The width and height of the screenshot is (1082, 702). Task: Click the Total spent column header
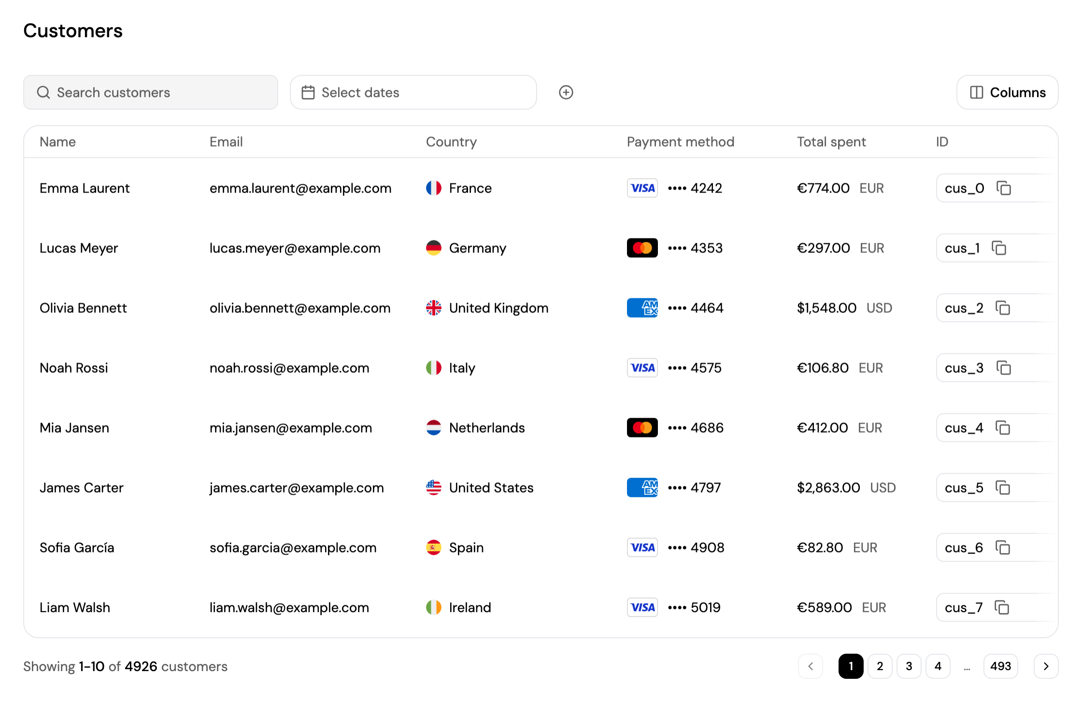pyautogui.click(x=831, y=142)
